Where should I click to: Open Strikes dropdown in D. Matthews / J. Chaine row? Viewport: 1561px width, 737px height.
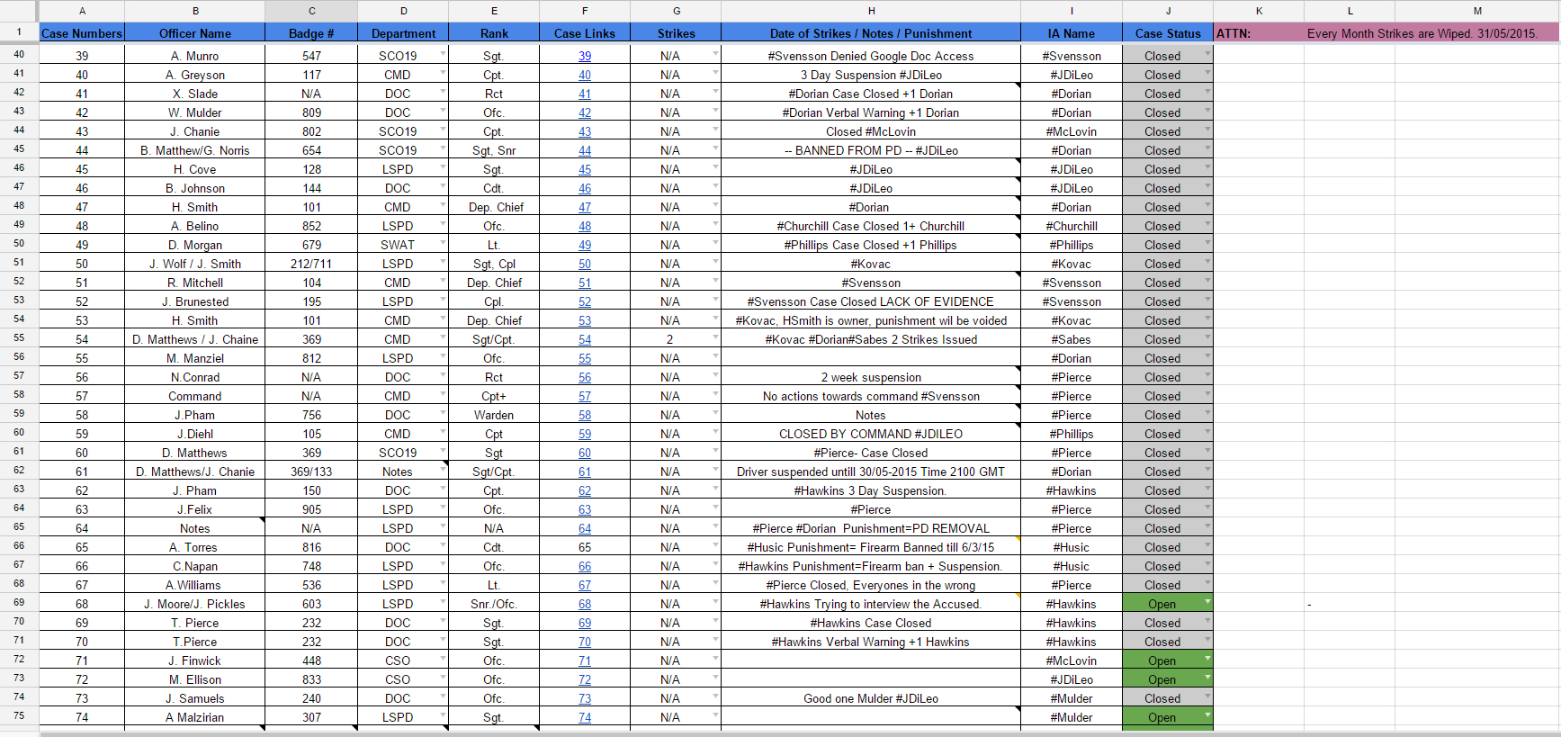click(715, 337)
